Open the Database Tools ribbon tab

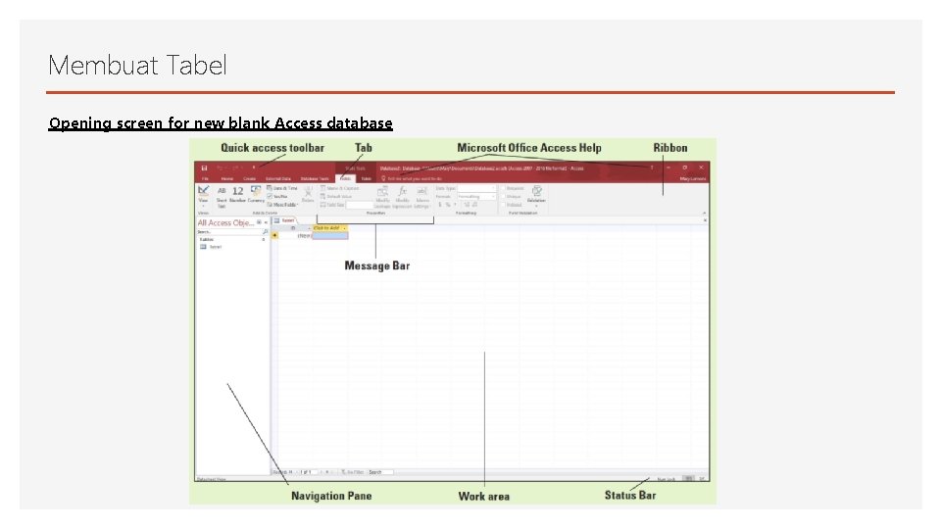pyautogui.click(x=315, y=178)
